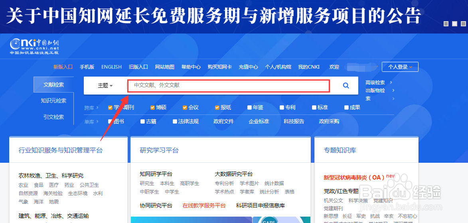This screenshot has height=223, width=468.
Task: Go to 充值中心 page
Action: (x=248, y=67)
